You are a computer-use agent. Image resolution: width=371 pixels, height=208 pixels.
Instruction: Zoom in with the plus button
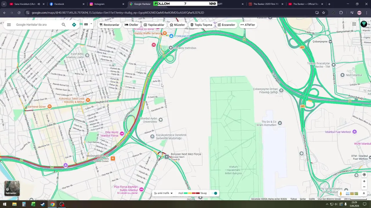point(364,181)
